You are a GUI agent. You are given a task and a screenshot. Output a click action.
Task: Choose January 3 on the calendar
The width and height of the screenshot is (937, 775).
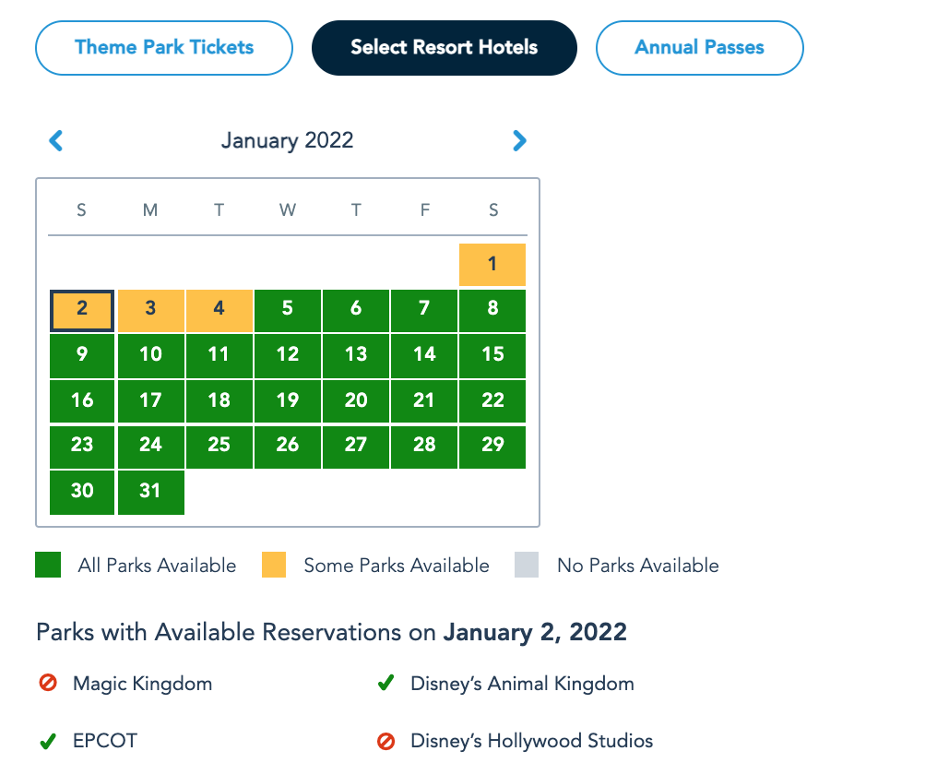[x=150, y=310]
